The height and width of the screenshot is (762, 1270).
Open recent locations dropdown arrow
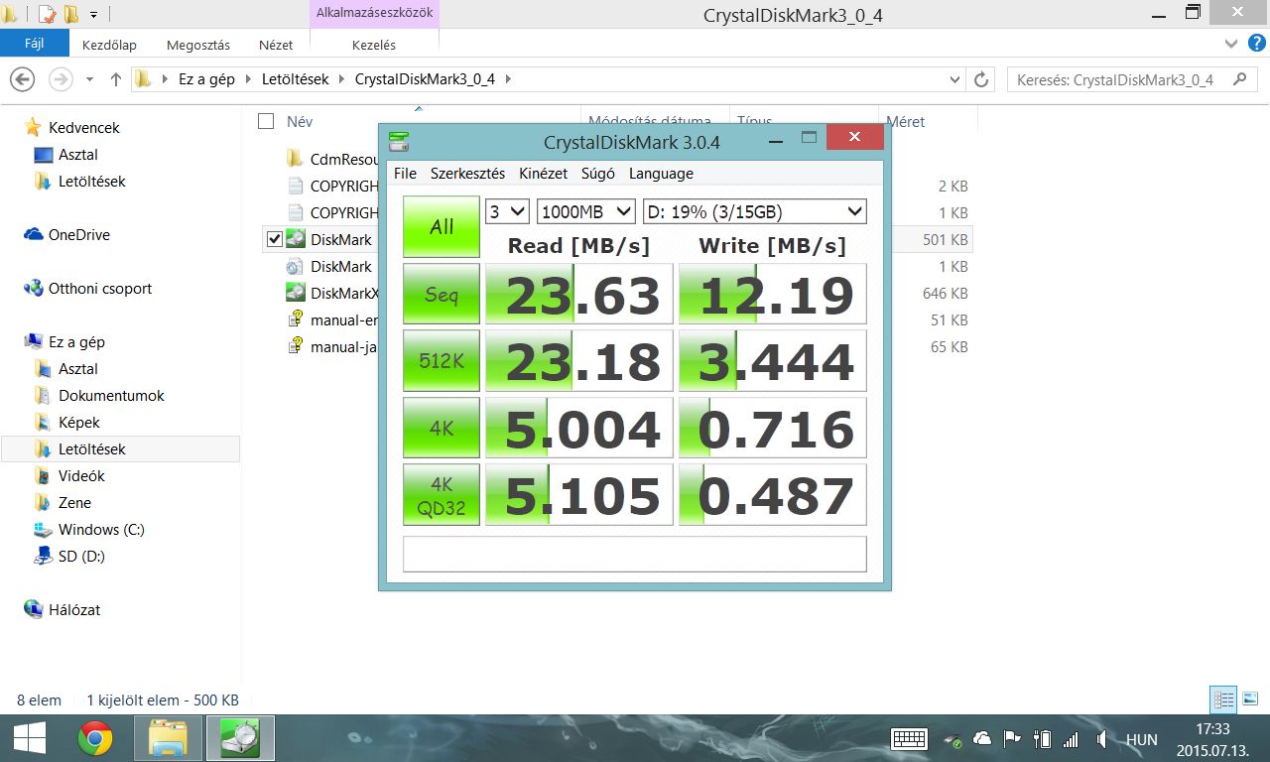click(90, 79)
